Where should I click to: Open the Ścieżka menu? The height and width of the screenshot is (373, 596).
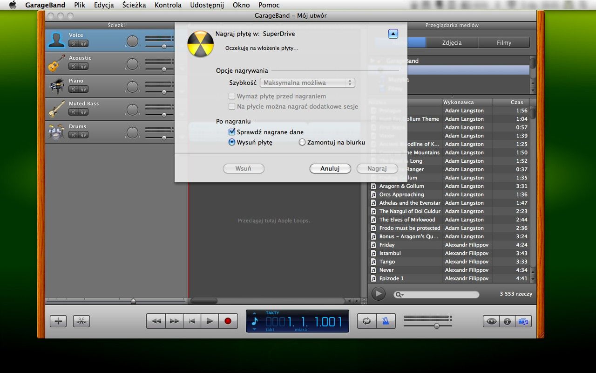[x=134, y=5]
